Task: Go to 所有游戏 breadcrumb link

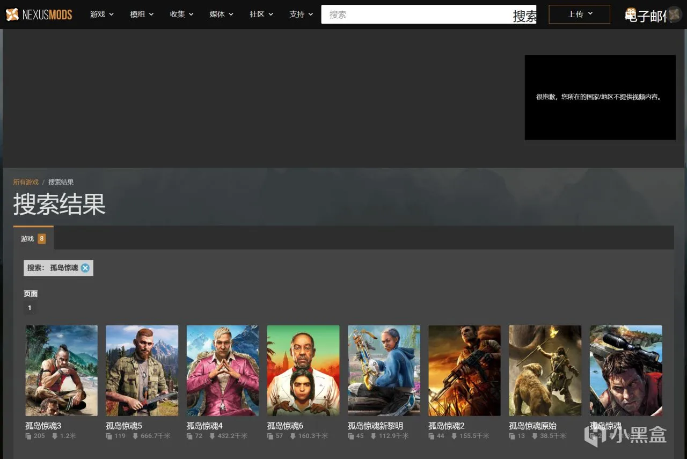Action: 26,182
